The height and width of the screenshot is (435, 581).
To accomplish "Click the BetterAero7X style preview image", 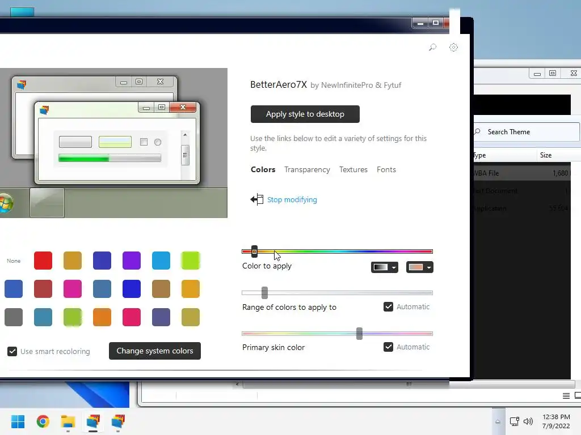I will pyautogui.click(x=113, y=143).
